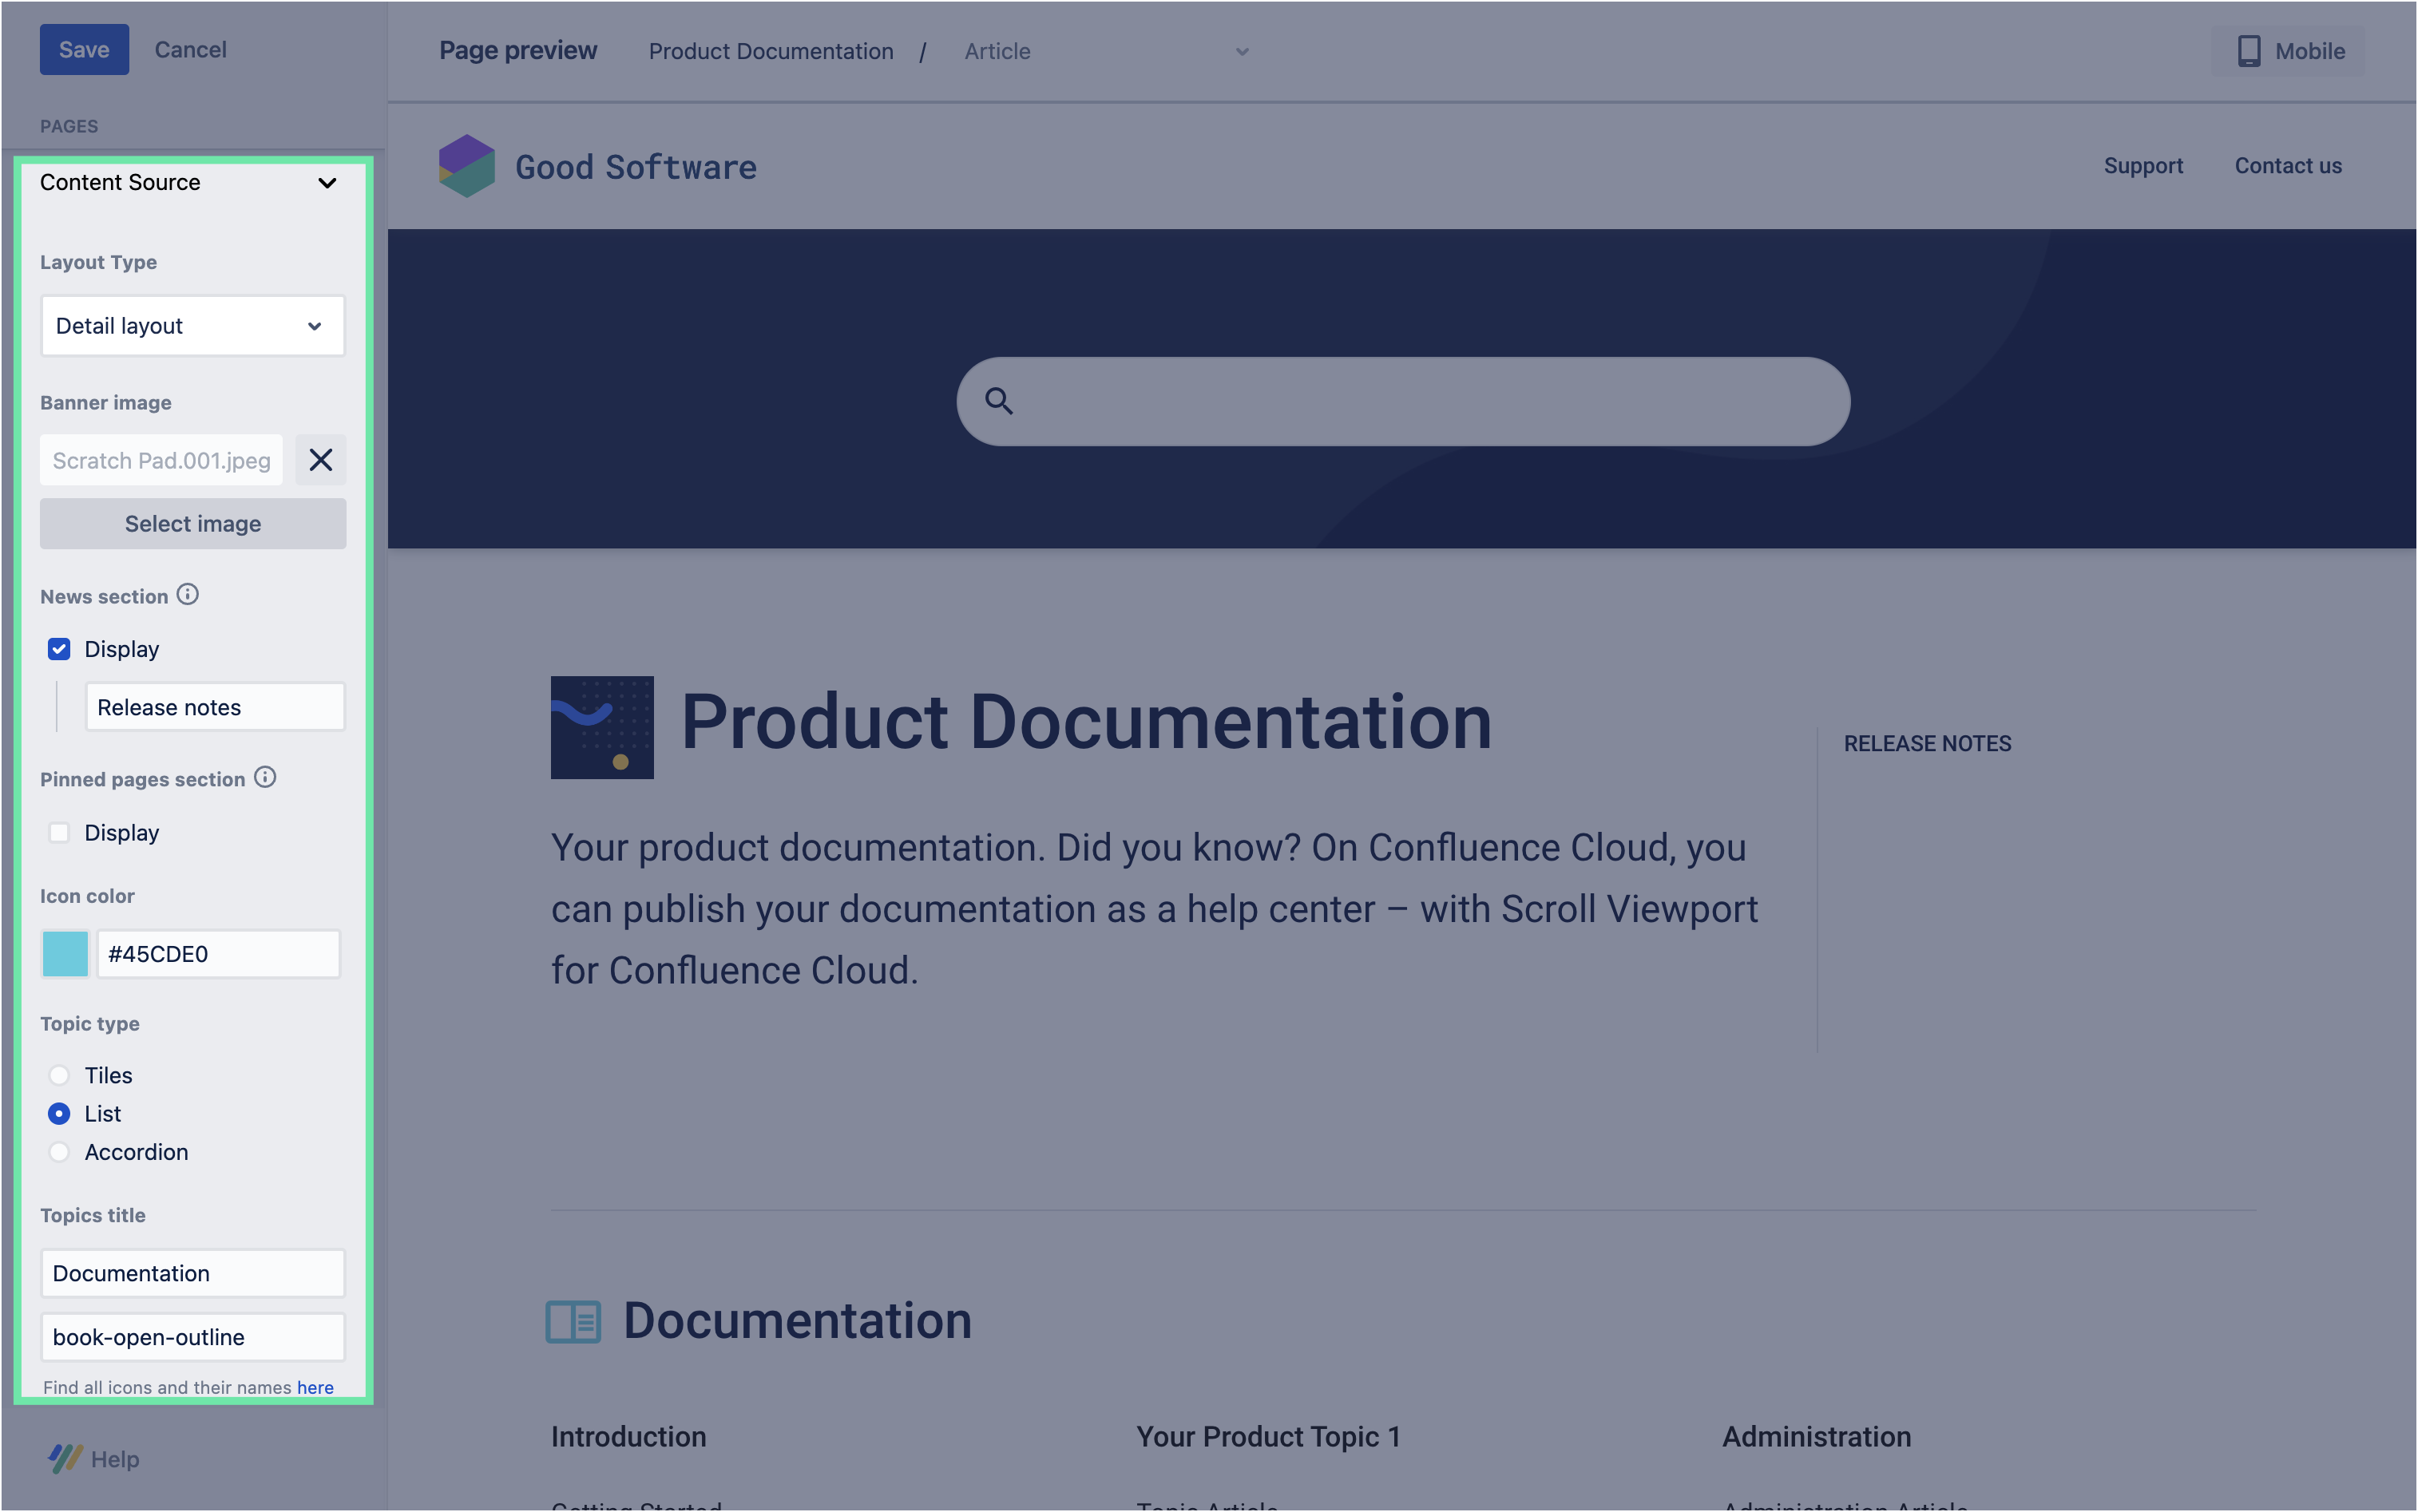Click the book-open icon beside Documentation heading
This screenshot has width=2418, height=1512.
pyautogui.click(x=573, y=1322)
